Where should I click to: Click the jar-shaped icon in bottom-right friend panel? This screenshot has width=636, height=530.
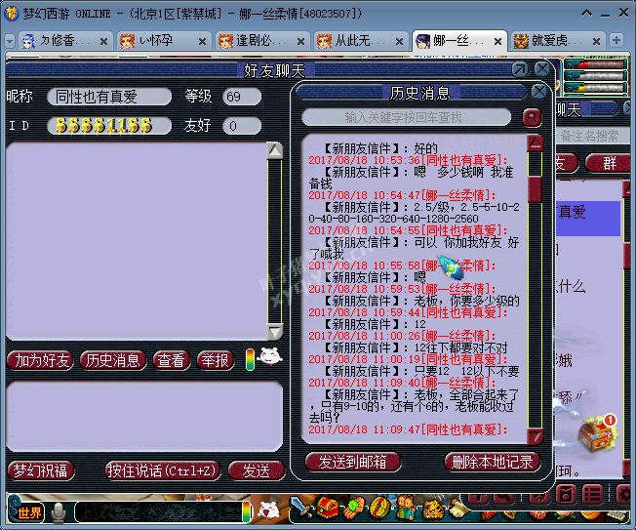566,495
